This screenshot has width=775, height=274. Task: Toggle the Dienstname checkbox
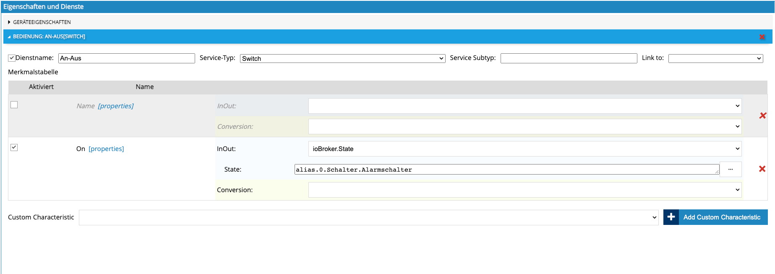(x=12, y=58)
